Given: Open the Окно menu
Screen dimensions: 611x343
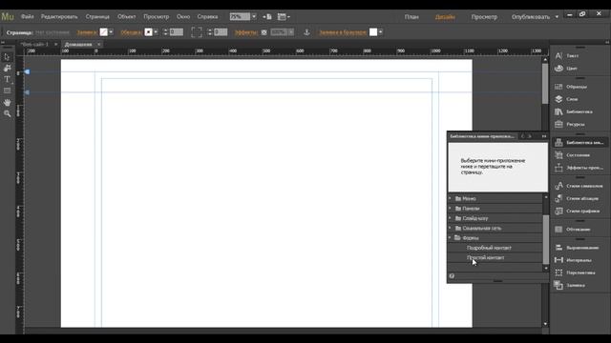Looking at the screenshot, I should point(183,17).
